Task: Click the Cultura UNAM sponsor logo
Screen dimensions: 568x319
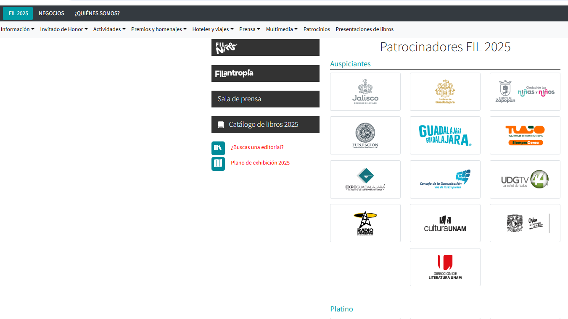Action: 445,223
